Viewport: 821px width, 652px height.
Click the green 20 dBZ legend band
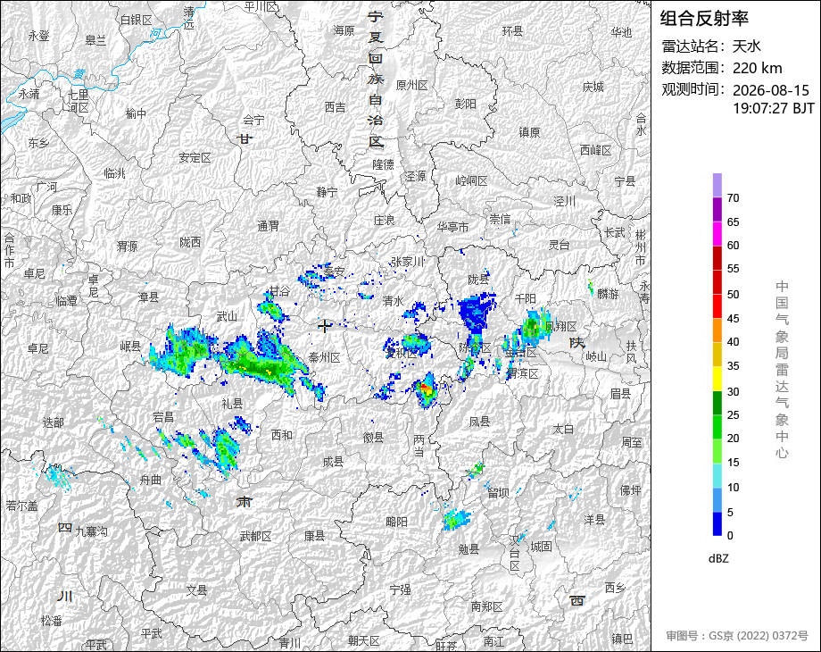pos(717,427)
